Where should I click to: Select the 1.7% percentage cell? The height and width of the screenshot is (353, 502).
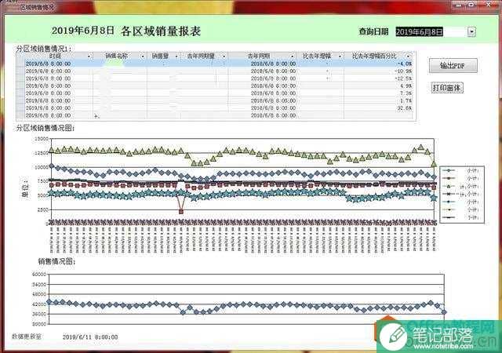point(378,100)
